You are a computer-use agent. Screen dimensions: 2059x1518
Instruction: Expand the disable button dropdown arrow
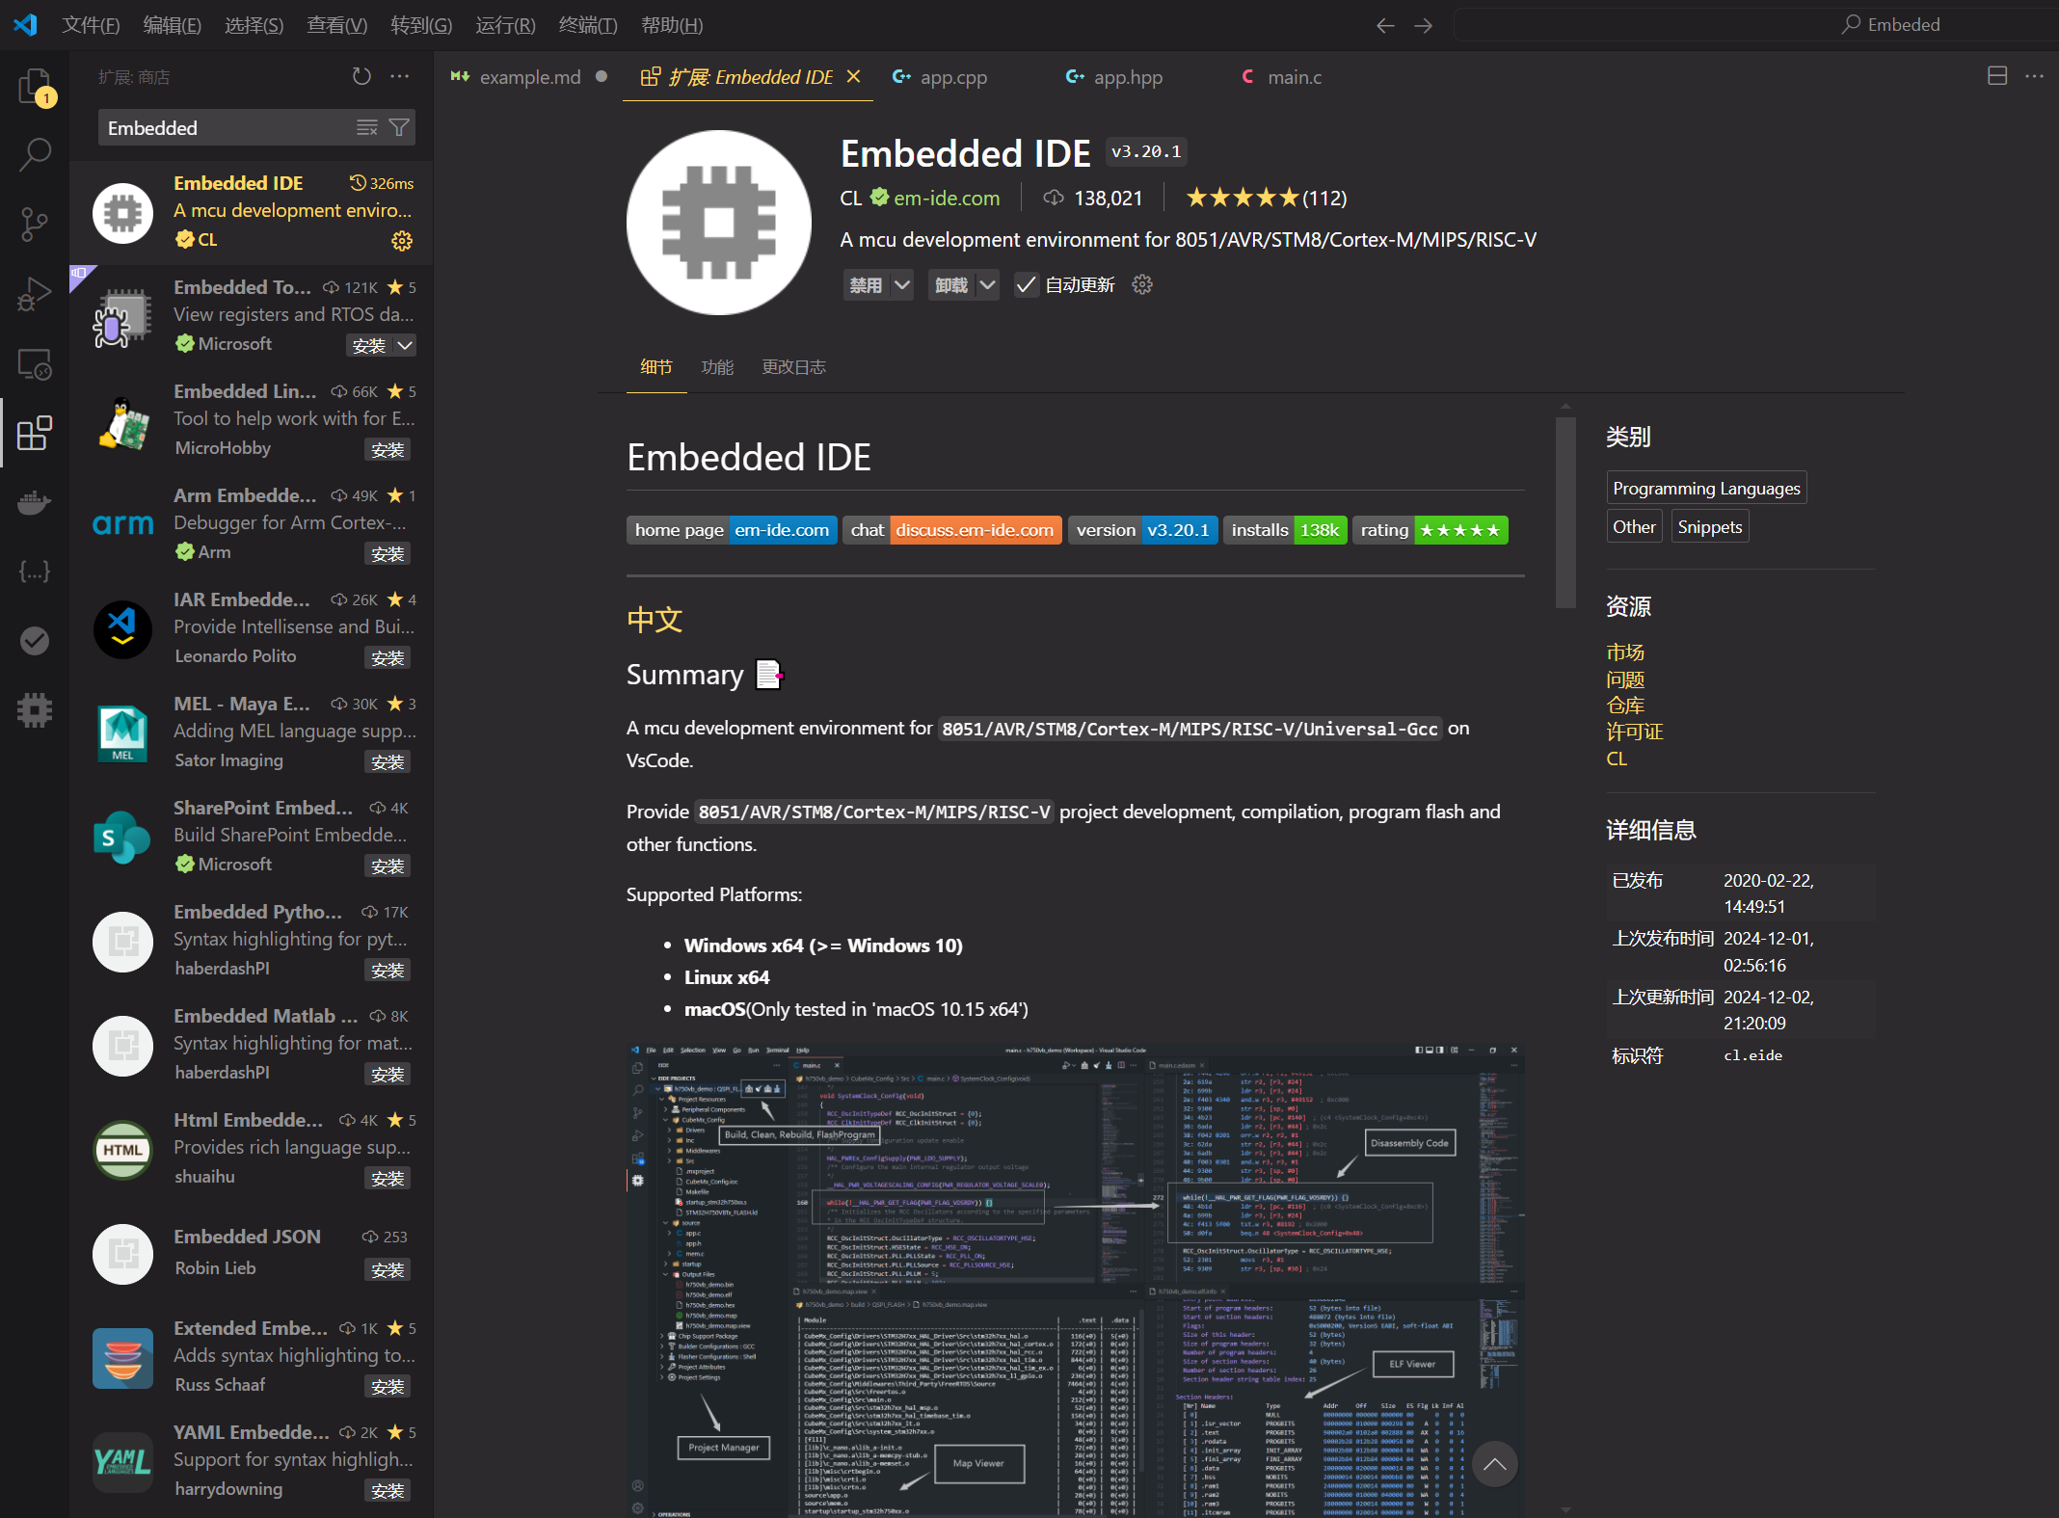(x=902, y=284)
